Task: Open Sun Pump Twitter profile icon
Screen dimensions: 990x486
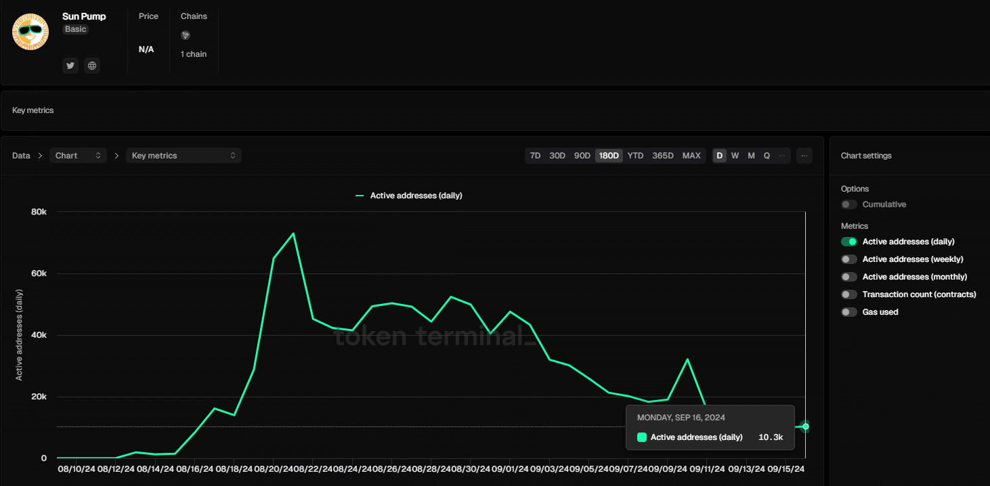Action: tap(70, 66)
